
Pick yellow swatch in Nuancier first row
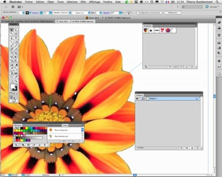27,128
